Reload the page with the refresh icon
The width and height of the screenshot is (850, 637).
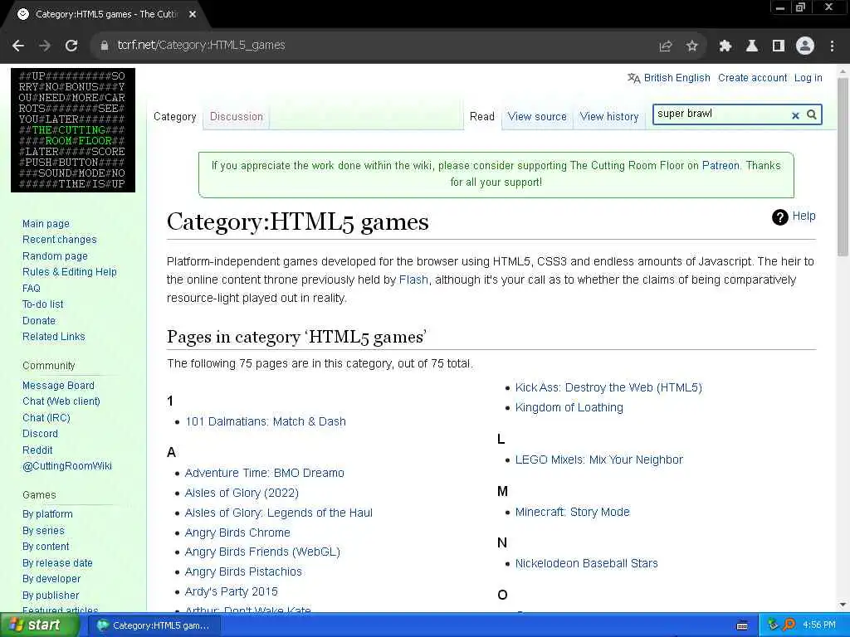click(71, 46)
